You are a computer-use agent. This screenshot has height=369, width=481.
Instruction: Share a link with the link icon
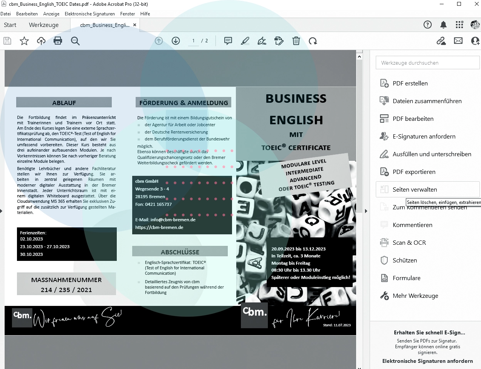point(441,41)
